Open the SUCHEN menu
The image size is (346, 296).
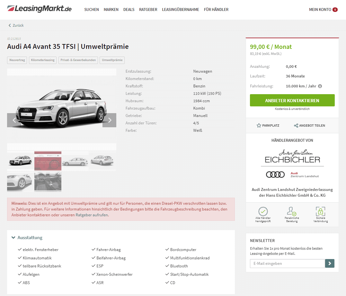[92, 10]
